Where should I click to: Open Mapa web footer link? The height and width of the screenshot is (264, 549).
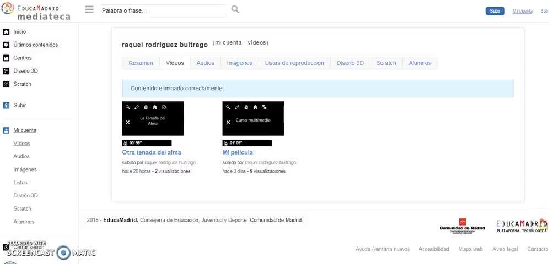pyautogui.click(x=471, y=249)
